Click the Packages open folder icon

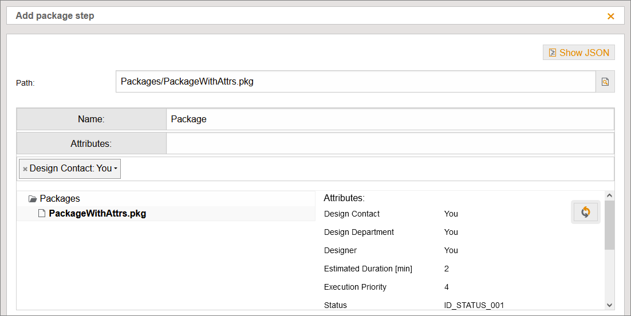pyautogui.click(x=33, y=199)
